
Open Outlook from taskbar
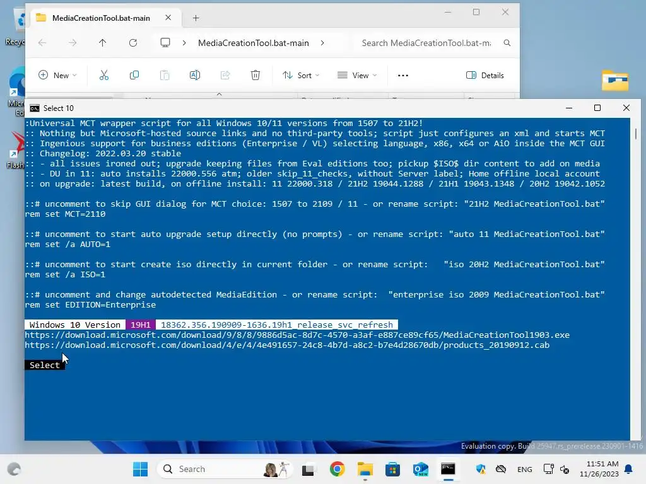coord(421,469)
